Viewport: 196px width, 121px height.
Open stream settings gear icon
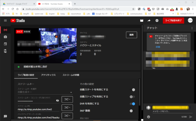click(157, 20)
